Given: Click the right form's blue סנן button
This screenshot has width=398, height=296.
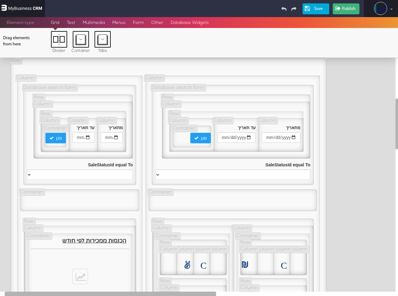Looking at the screenshot, I should coord(201,138).
